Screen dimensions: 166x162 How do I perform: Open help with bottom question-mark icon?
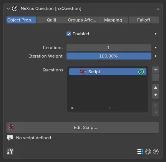(x=156, y=152)
